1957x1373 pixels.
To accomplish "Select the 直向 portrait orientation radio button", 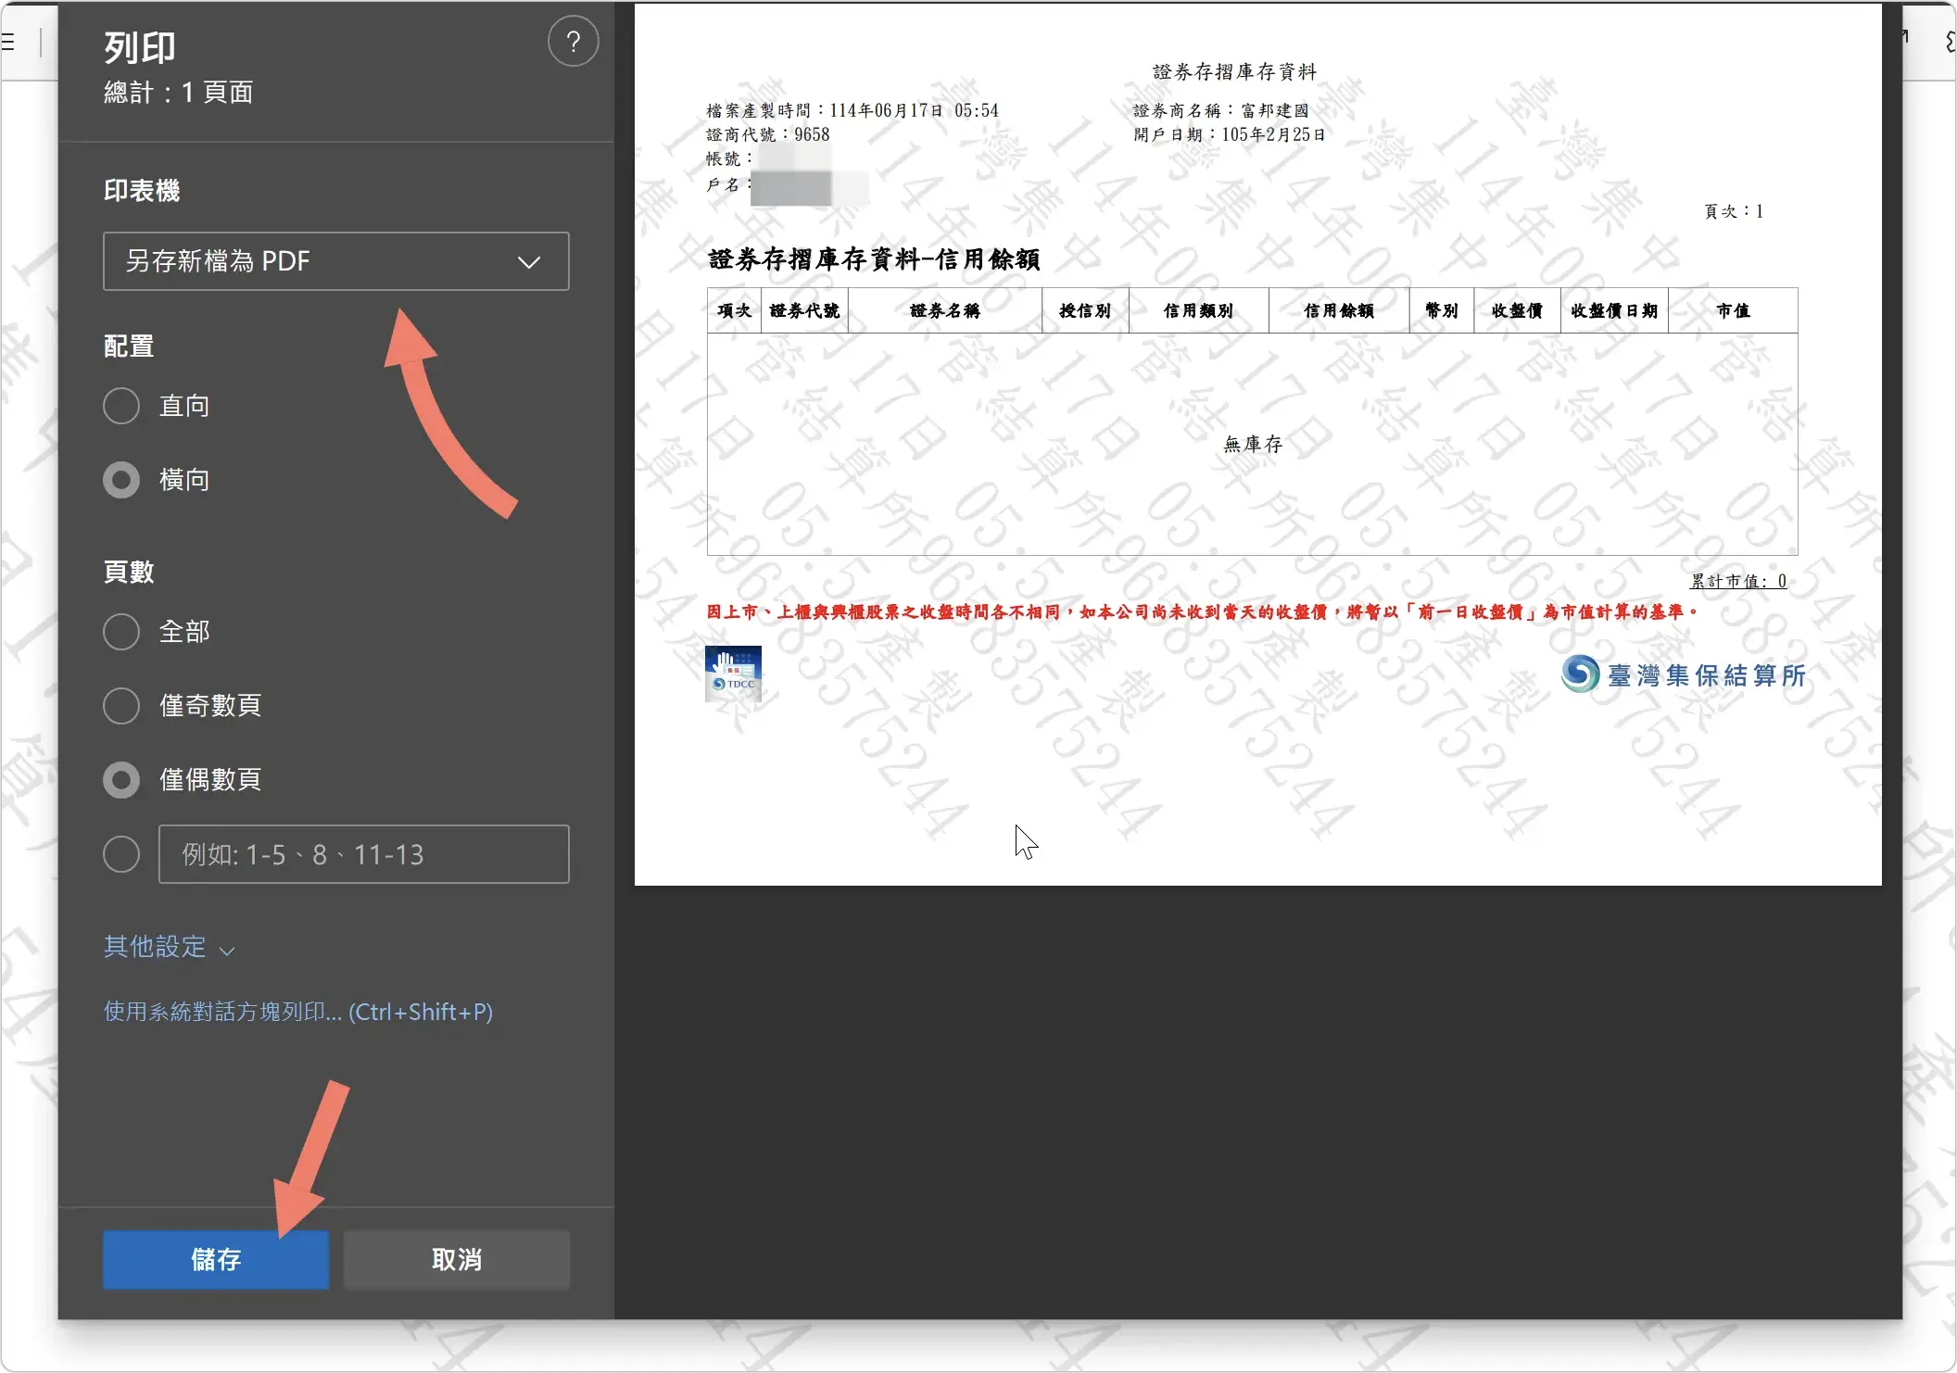I will [x=121, y=406].
